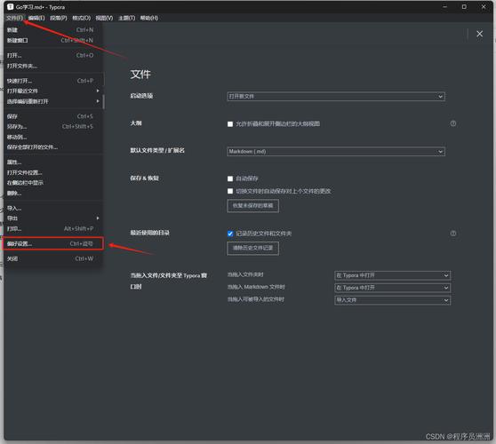The width and height of the screenshot is (496, 444).
Task: Toggle the 允许折叠和展开侧边栏的大纲视图 checkbox
Action: pos(230,124)
